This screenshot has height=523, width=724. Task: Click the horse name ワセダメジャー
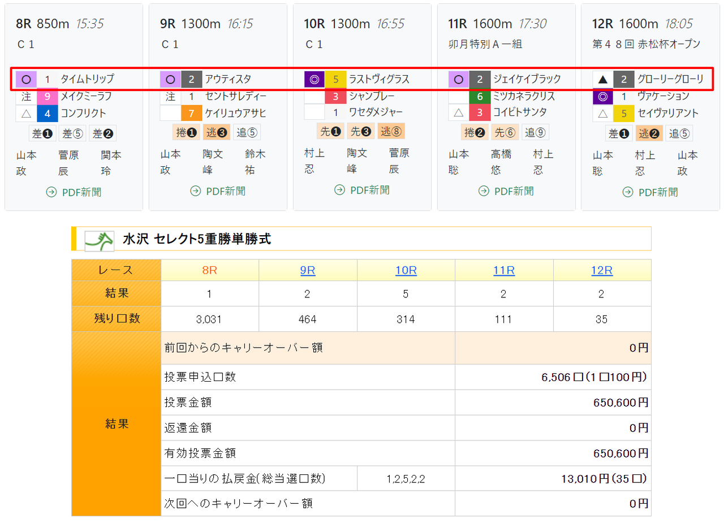pyautogui.click(x=376, y=112)
